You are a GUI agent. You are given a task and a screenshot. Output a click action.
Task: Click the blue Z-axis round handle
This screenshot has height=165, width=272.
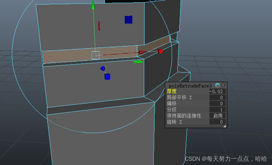(102, 69)
